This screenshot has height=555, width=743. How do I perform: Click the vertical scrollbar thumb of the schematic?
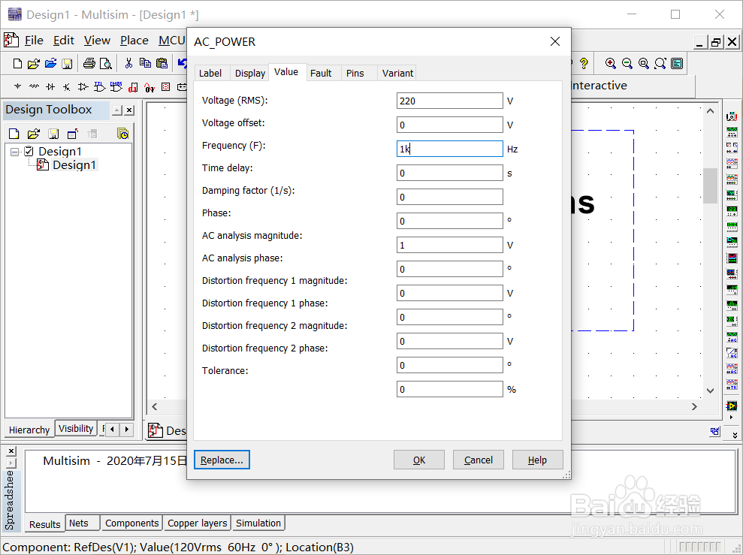click(710, 186)
